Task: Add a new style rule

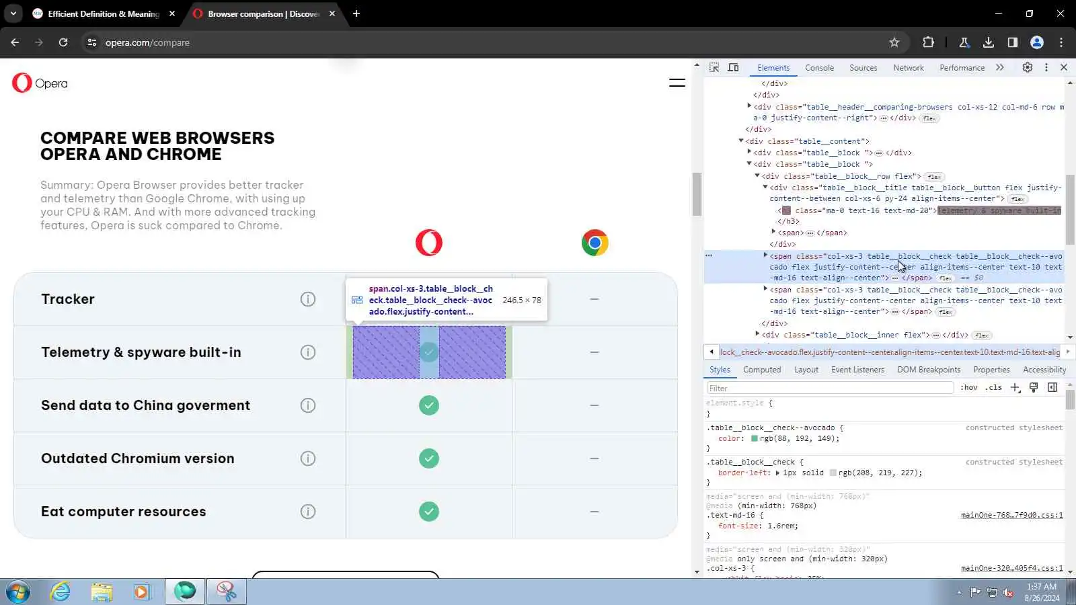Action: coord(1015,388)
